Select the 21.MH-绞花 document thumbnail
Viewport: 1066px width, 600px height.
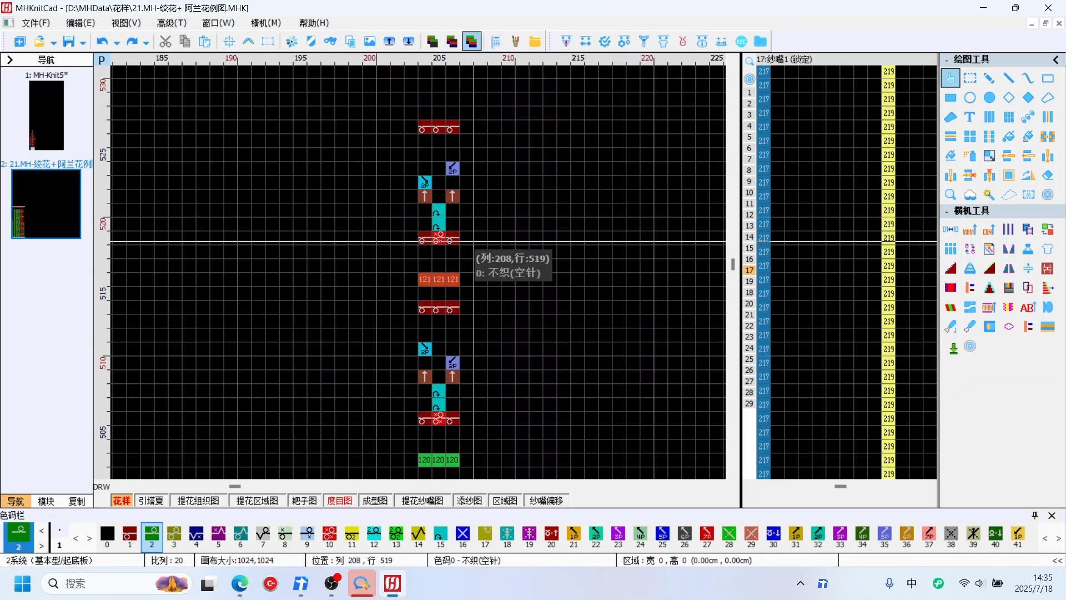[x=46, y=204]
